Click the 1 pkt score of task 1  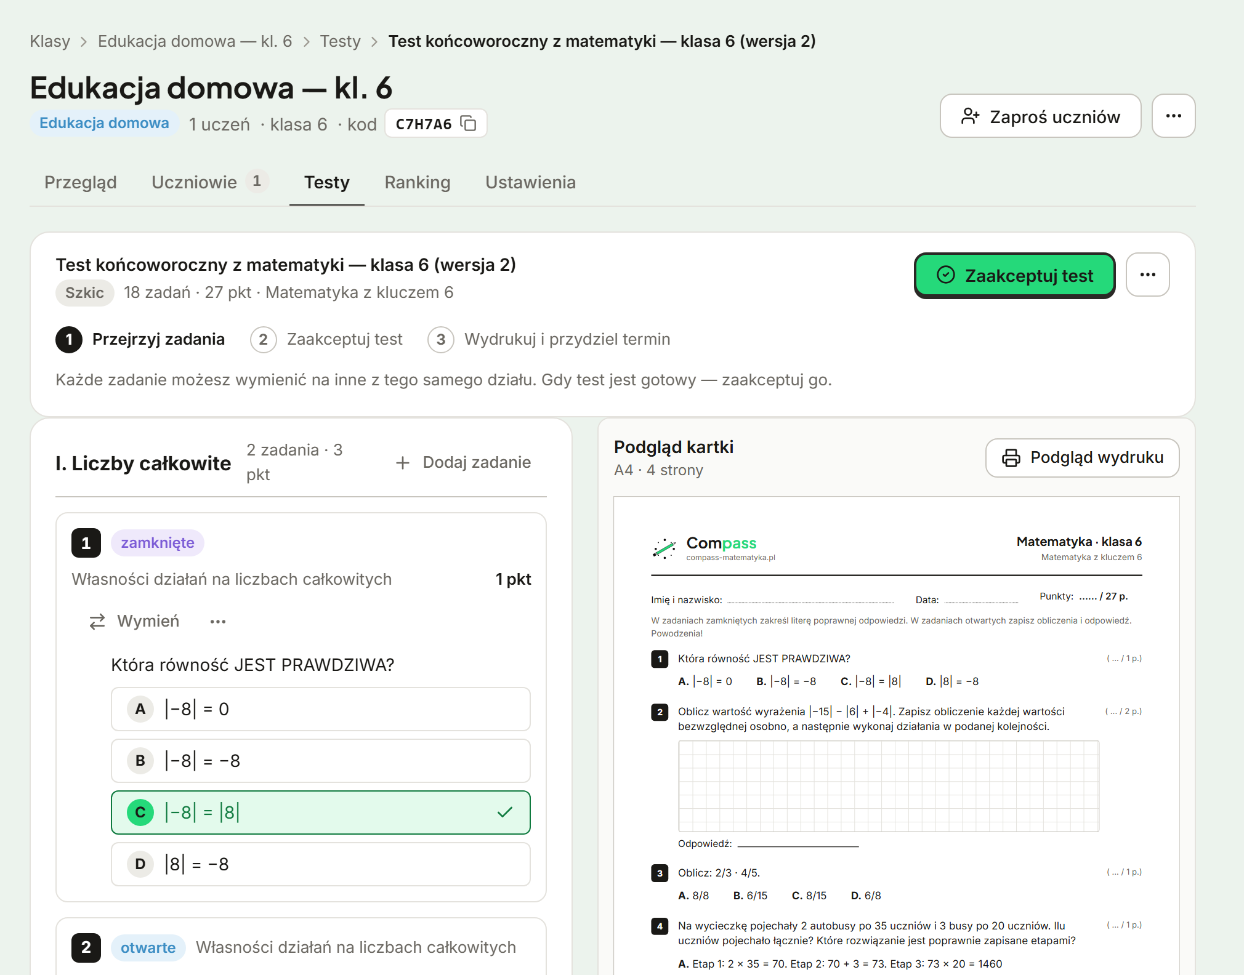click(513, 579)
